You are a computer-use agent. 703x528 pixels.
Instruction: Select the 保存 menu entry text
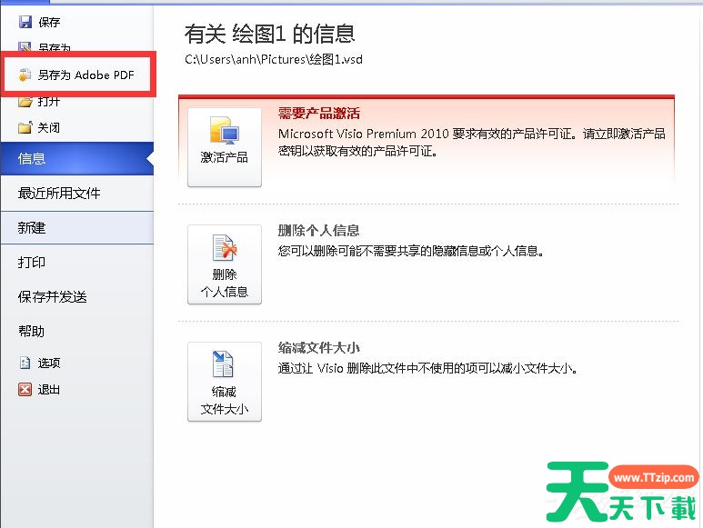(49, 22)
